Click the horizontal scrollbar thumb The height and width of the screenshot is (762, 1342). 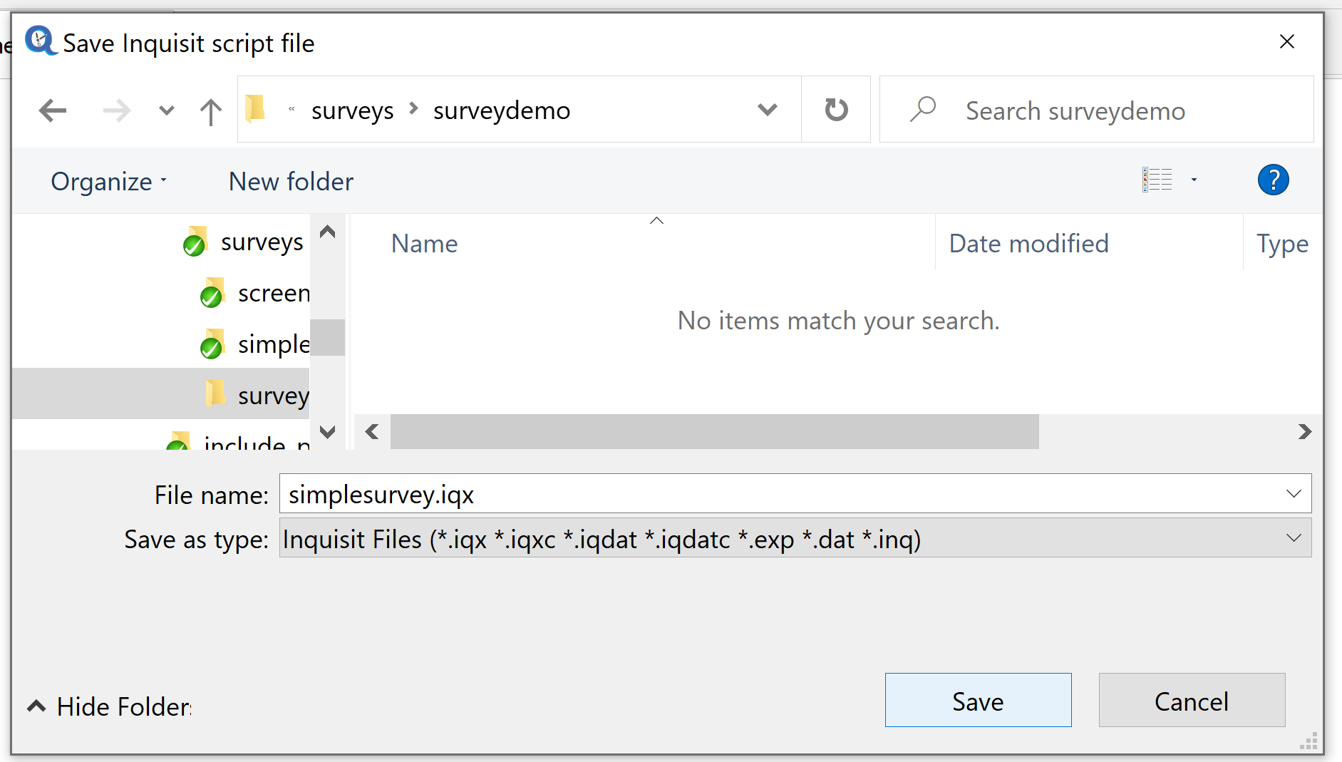pos(714,432)
